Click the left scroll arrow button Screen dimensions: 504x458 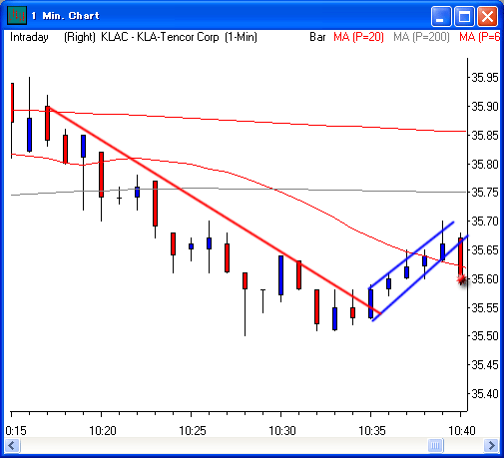pyautogui.click(x=13, y=445)
